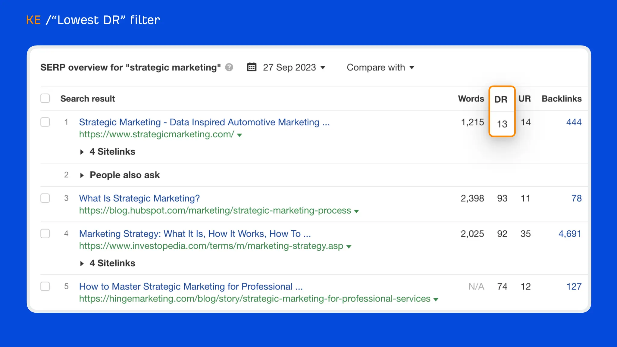
Task: Click word count 2,398
Action: (x=472, y=198)
